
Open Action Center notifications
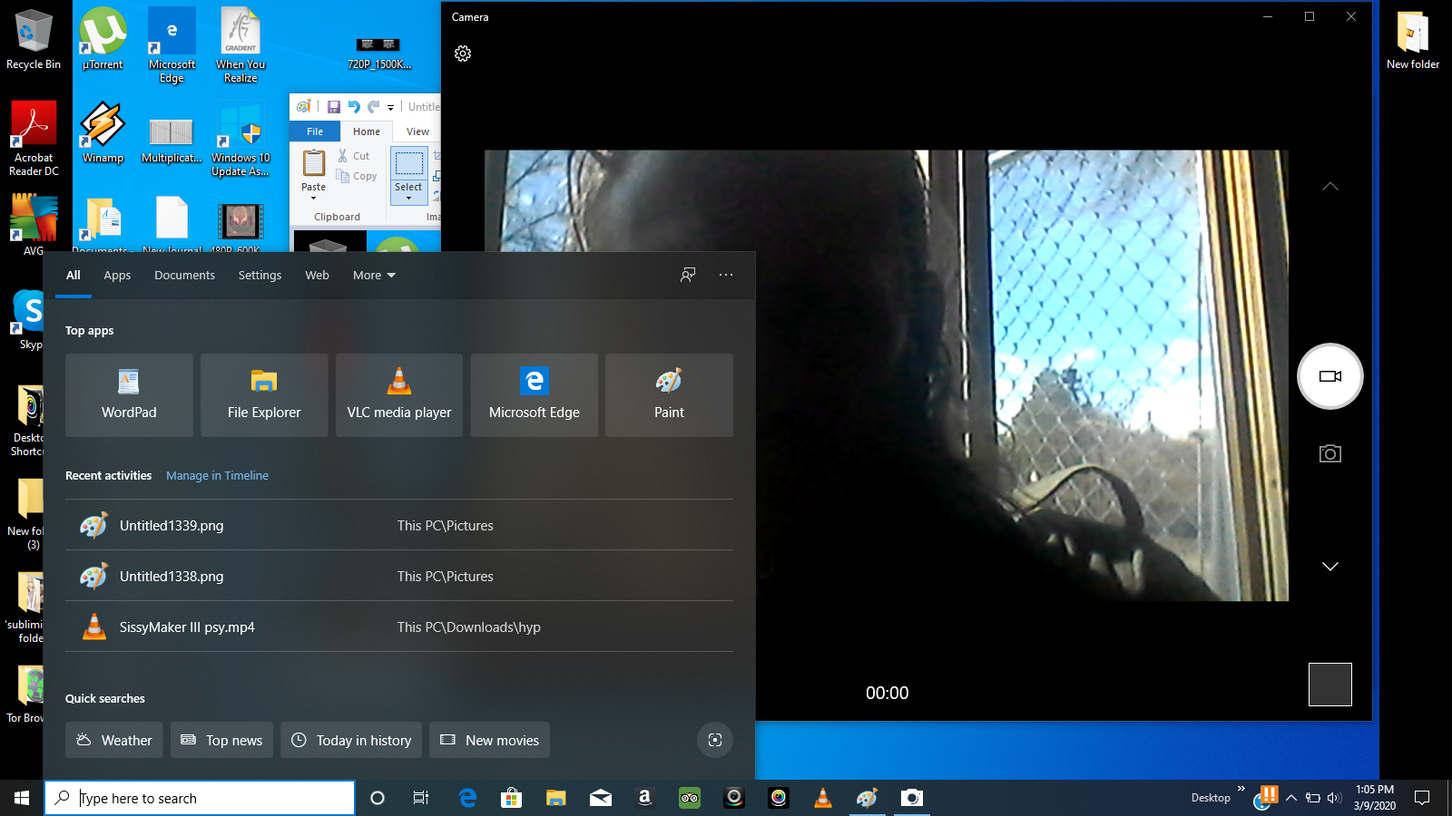coord(1422,798)
